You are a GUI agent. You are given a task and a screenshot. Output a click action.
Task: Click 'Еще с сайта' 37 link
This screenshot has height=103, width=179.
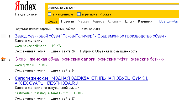[x=61, y=99]
